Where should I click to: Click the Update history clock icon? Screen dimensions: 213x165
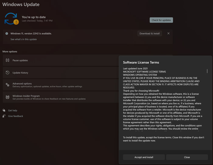[x=8, y=72]
